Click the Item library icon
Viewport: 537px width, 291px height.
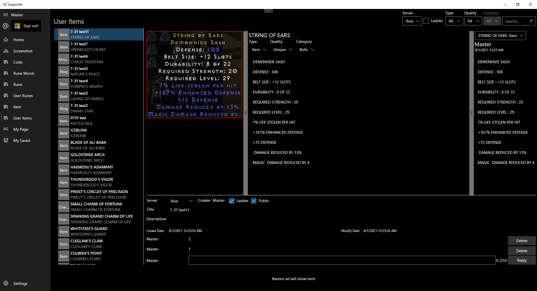tap(6, 107)
